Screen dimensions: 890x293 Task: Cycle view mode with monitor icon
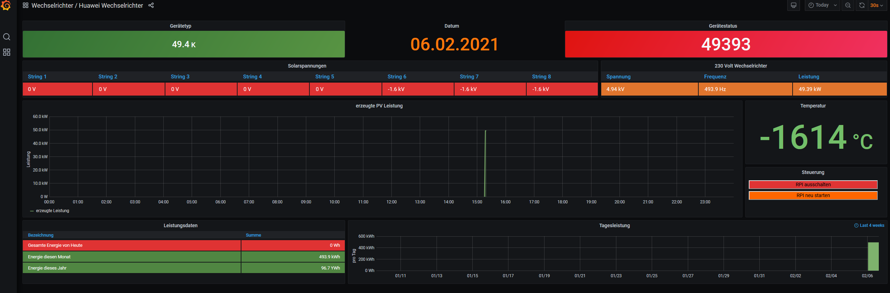794,5
